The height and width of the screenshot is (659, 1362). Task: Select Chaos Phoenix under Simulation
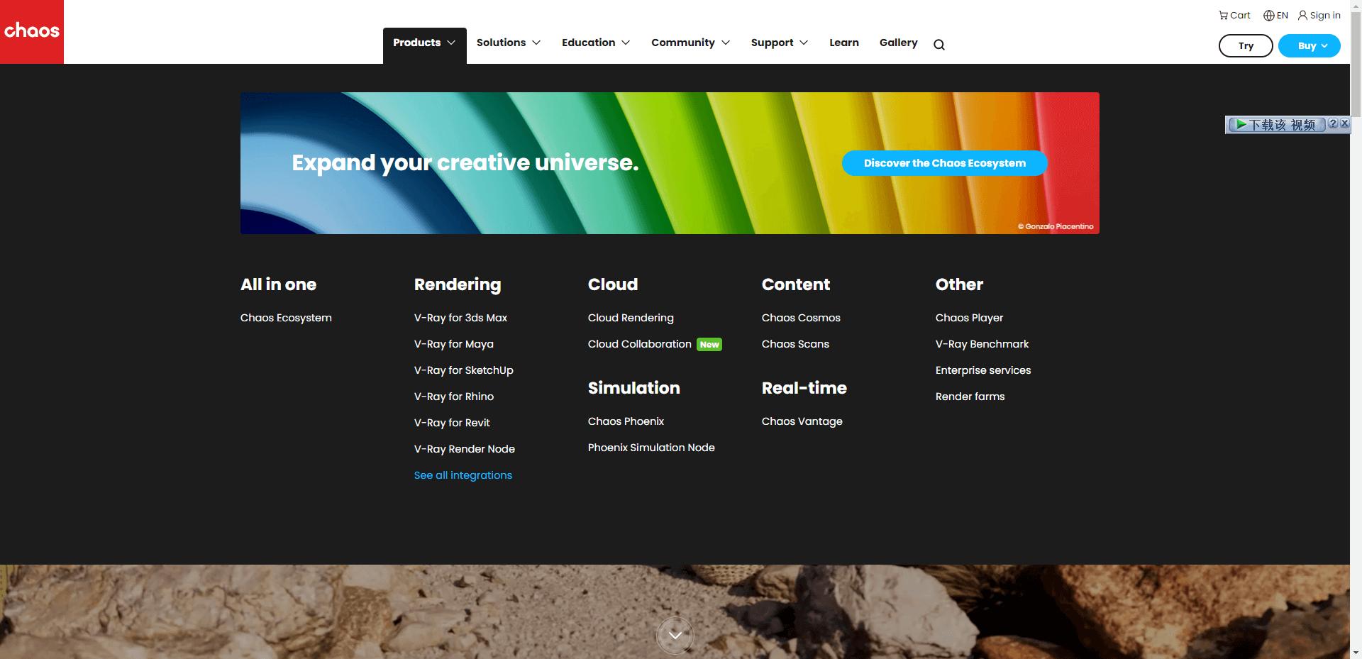[x=626, y=421]
